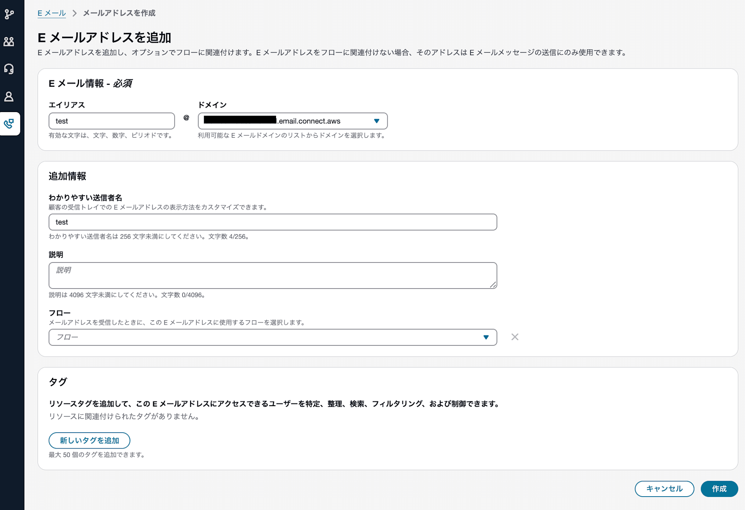
Task: Click the メールアドレスを作成 breadcrumb text
Action: (x=119, y=13)
